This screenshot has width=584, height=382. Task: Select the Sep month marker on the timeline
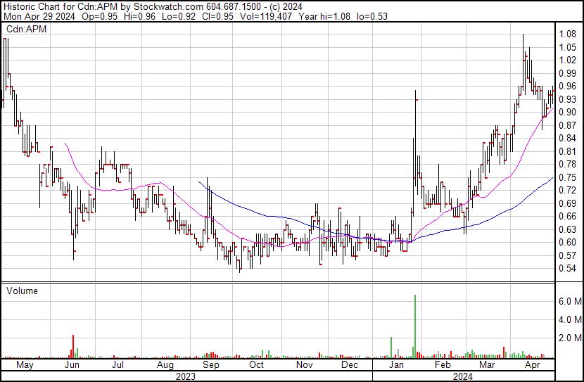pos(210,366)
